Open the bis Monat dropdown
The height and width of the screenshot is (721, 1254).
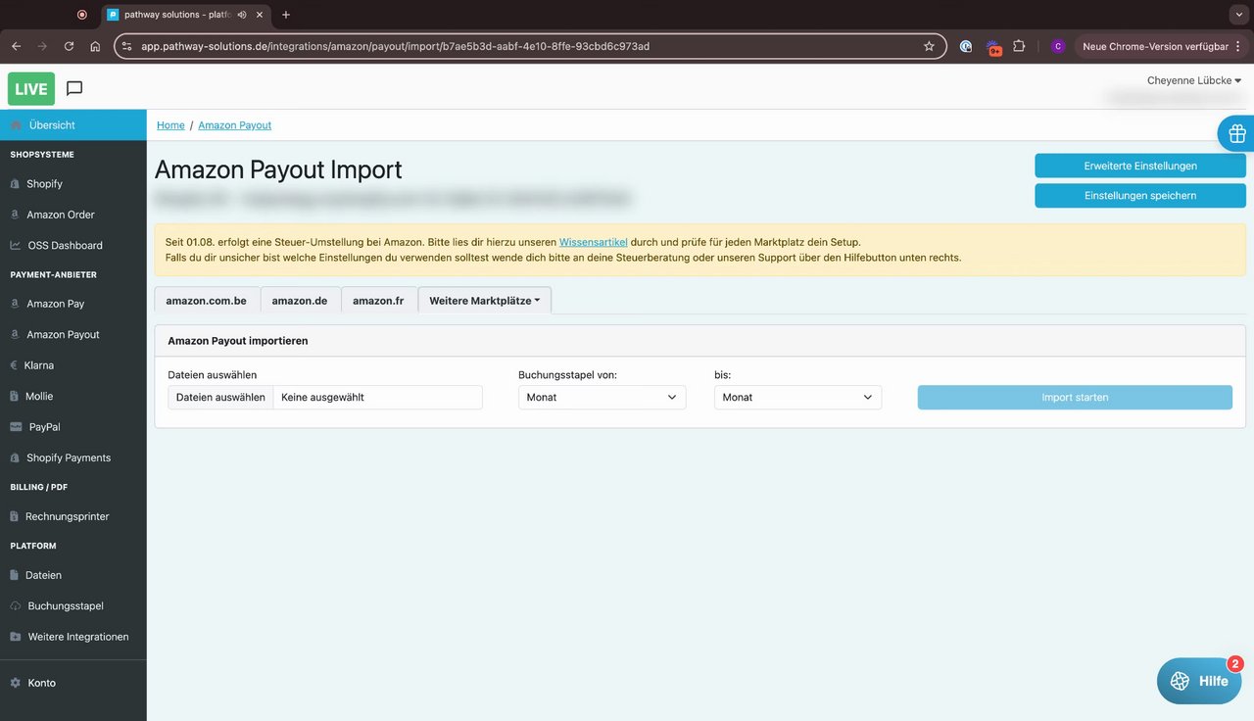(797, 397)
